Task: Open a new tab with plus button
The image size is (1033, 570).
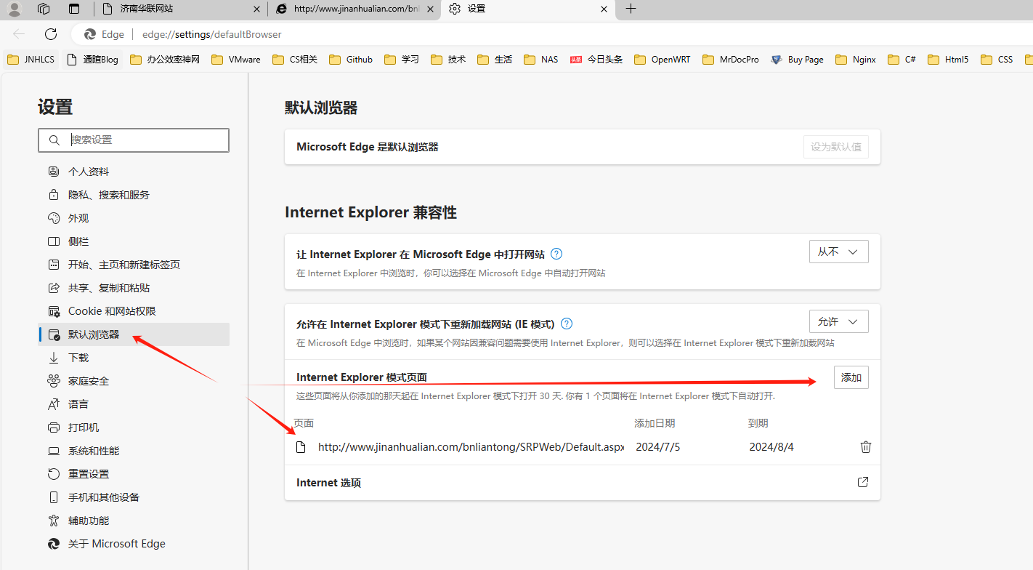Action: (x=631, y=9)
